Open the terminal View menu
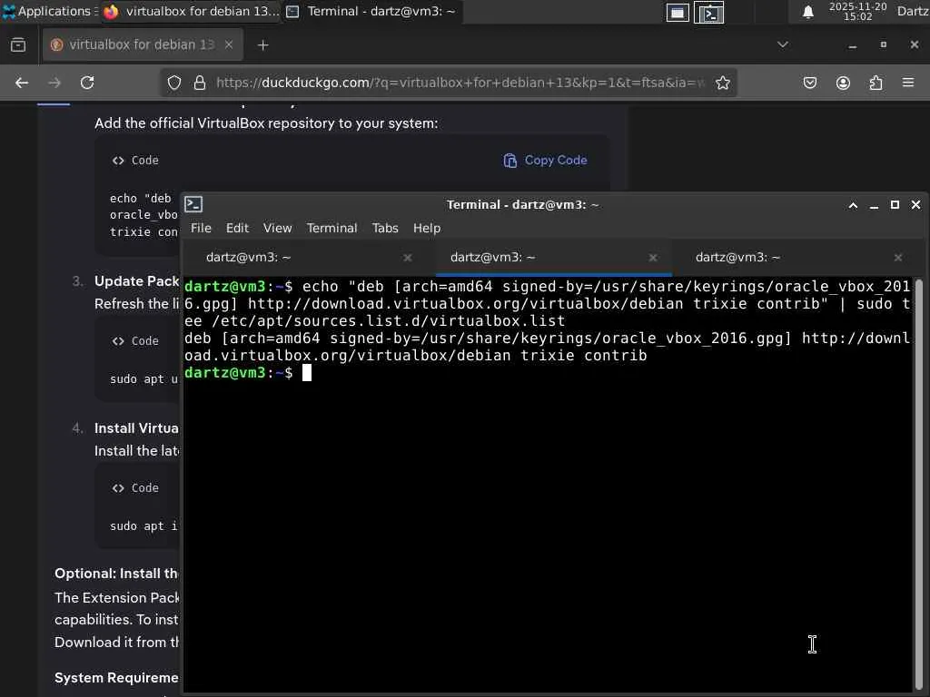The width and height of the screenshot is (930, 697). click(277, 228)
